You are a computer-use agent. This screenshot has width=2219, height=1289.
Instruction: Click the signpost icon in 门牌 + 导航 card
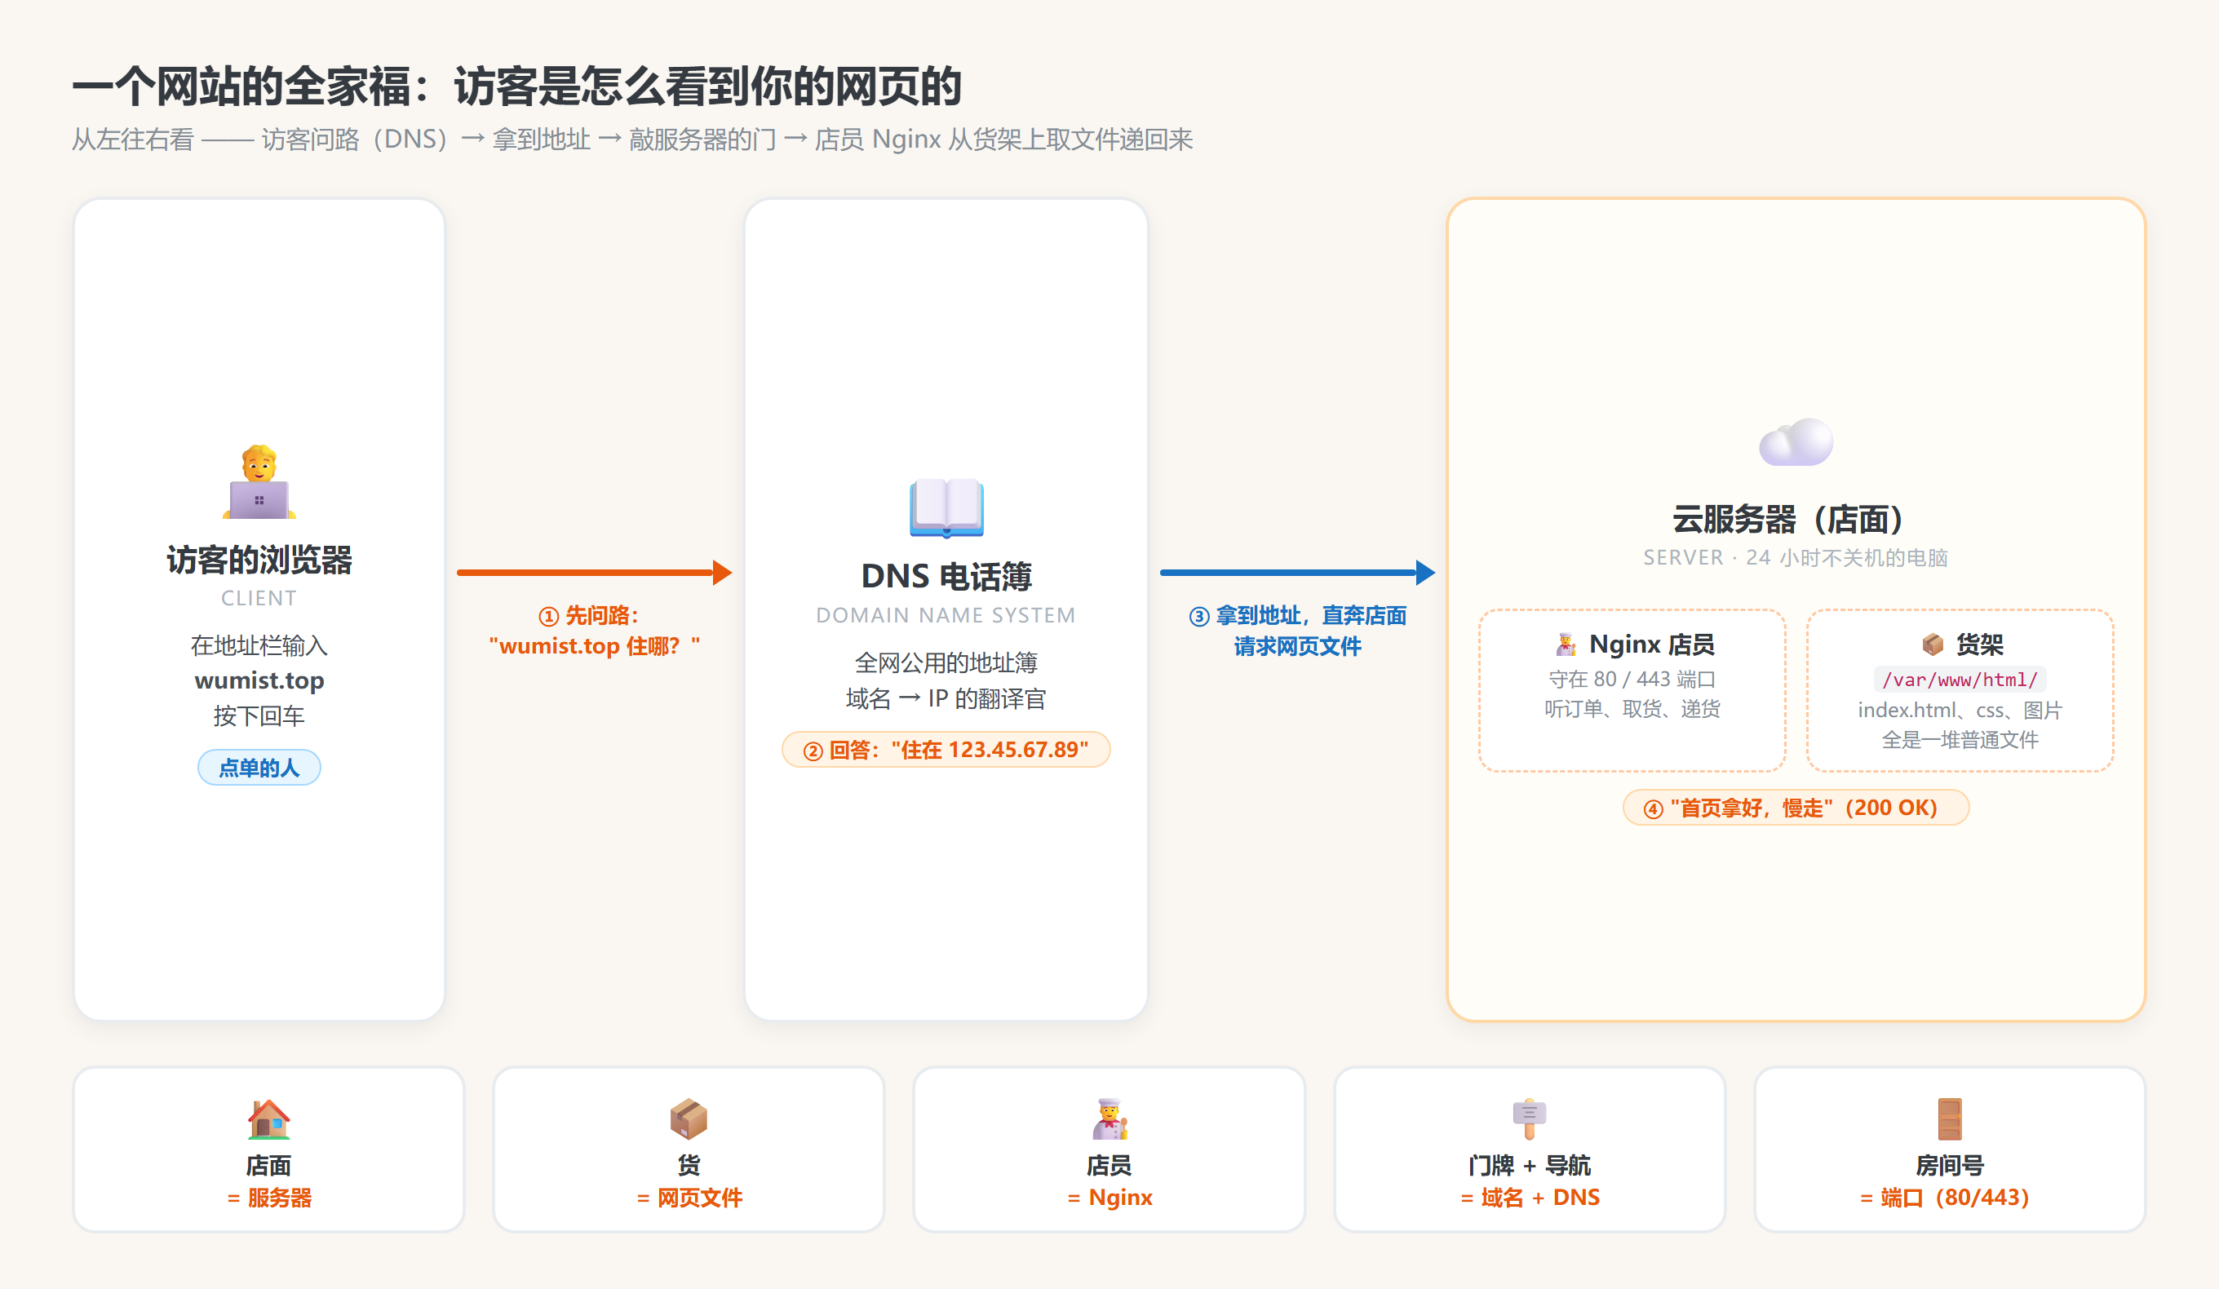[1530, 1118]
